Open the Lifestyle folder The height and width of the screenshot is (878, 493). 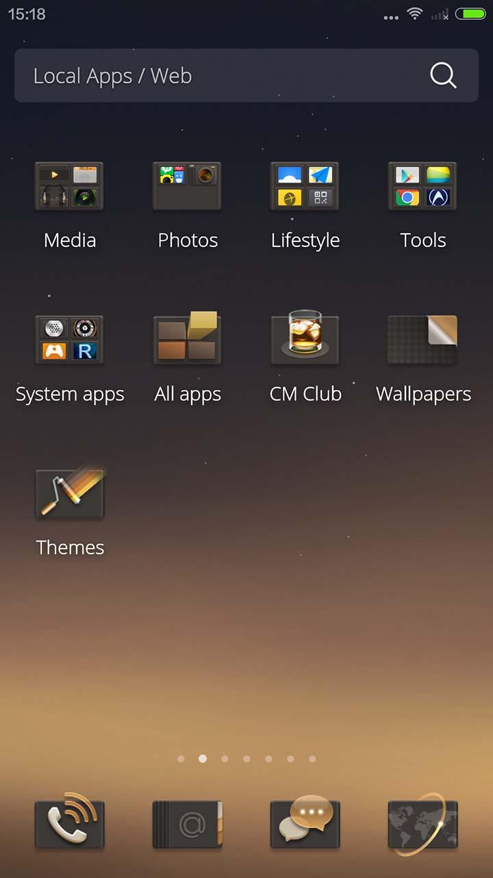point(305,187)
